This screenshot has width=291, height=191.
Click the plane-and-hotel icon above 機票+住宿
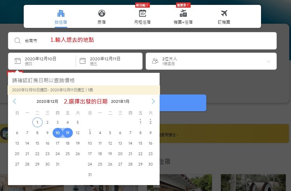183,13
